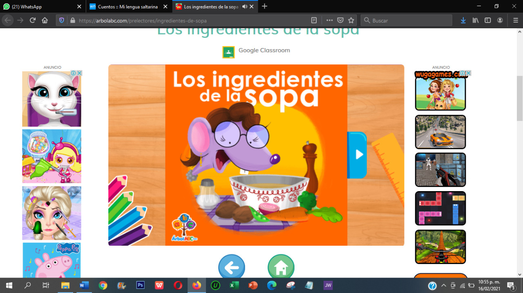Bookmark this page with the star icon
523x293 pixels.
coord(351,20)
